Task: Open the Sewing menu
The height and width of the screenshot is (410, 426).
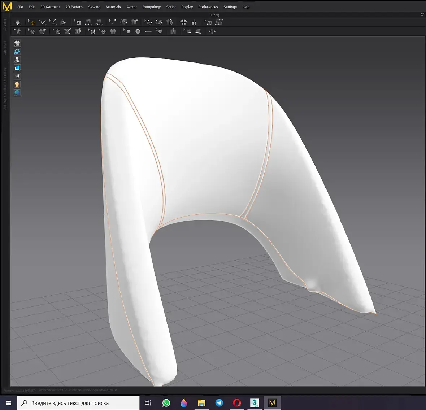Action: point(94,7)
